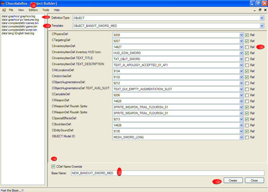Viewport: 268px width, 192px height.
Task: Expand the Template dropdown list
Action: pyautogui.click(x=262, y=26)
